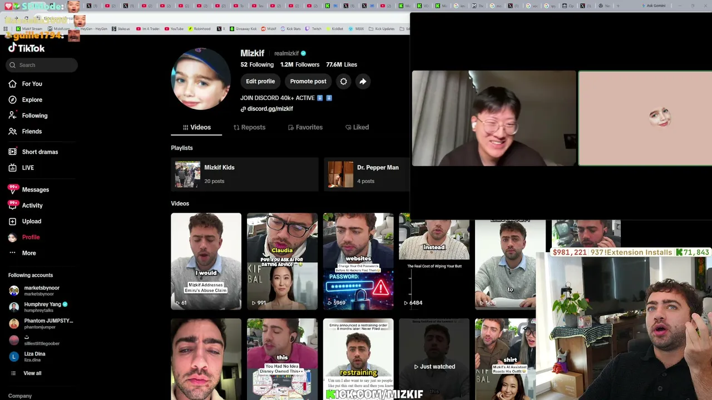Share the Mizkif profile
Viewport: 712px width, 400px height.
pyautogui.click(x=363, y=82)
